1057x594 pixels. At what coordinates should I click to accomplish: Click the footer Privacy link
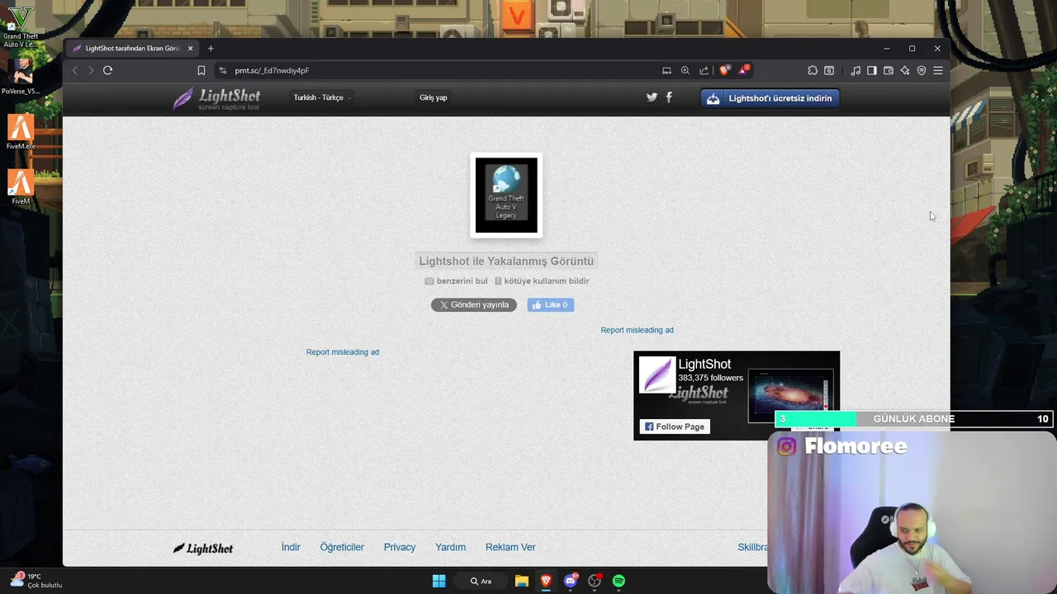point(400,547)
